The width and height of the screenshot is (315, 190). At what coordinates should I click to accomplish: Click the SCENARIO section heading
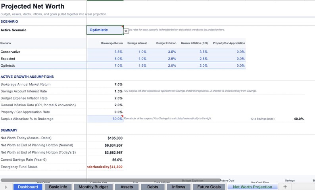point(9,21)
